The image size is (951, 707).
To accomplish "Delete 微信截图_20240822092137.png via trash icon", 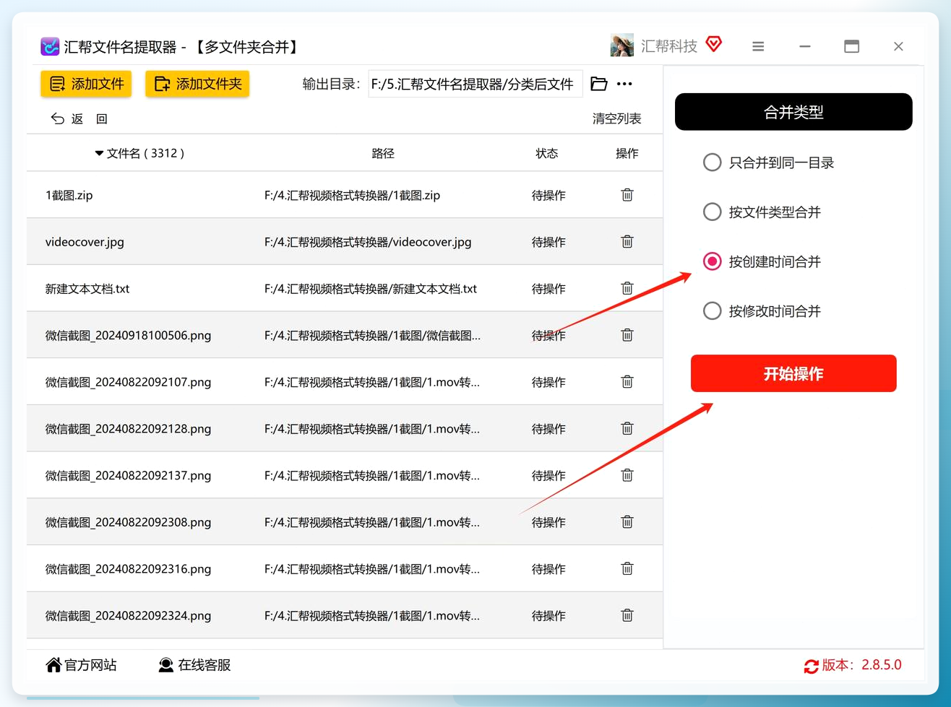I will pos(627,475).
